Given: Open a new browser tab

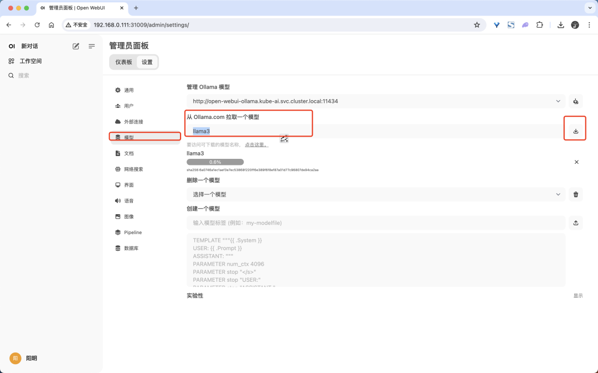Looking at the screenshot, I should [x=136, y=8].
